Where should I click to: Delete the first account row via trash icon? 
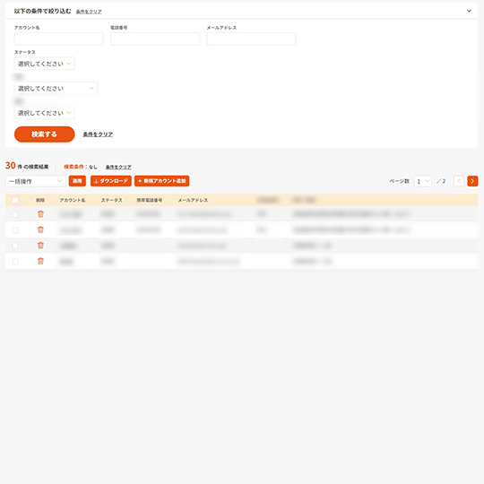point(40,214)
